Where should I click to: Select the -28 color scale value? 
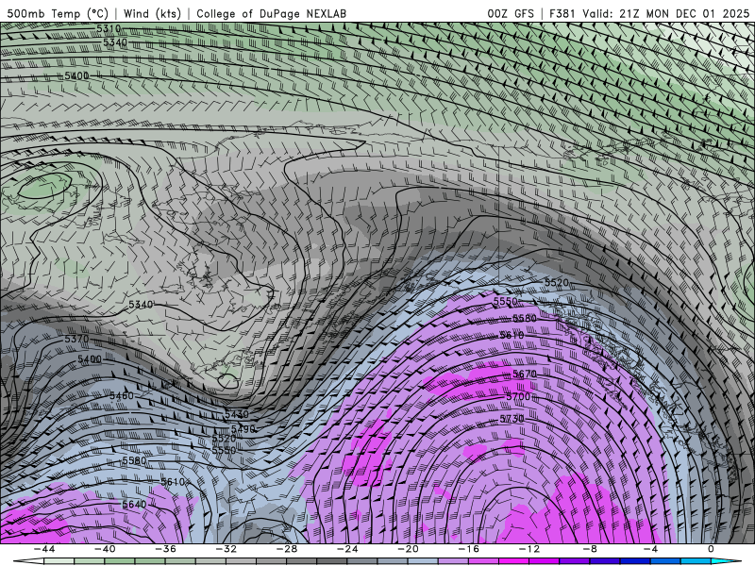pos(287,549)
